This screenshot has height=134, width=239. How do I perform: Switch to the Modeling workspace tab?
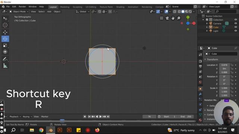click(65, 7)
